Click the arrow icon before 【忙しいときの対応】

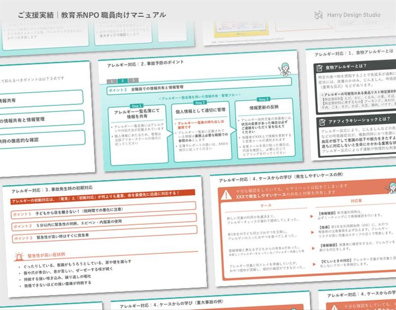coord(314,264)
